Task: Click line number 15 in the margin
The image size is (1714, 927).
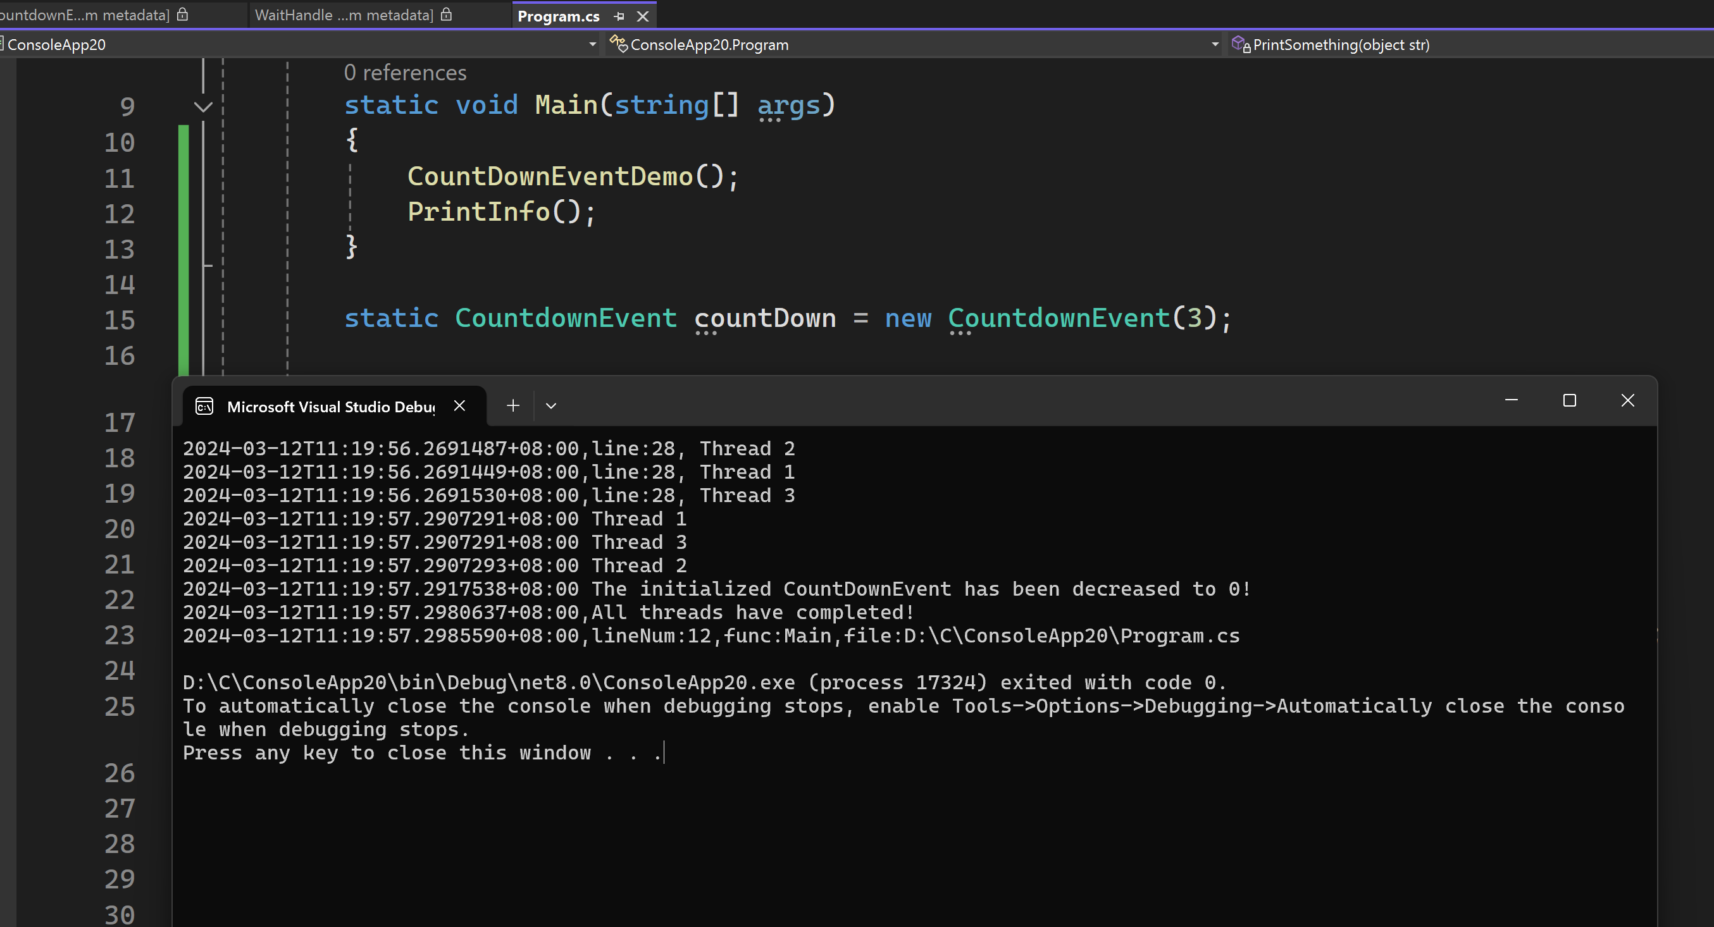Action: [x=120, y=321]
